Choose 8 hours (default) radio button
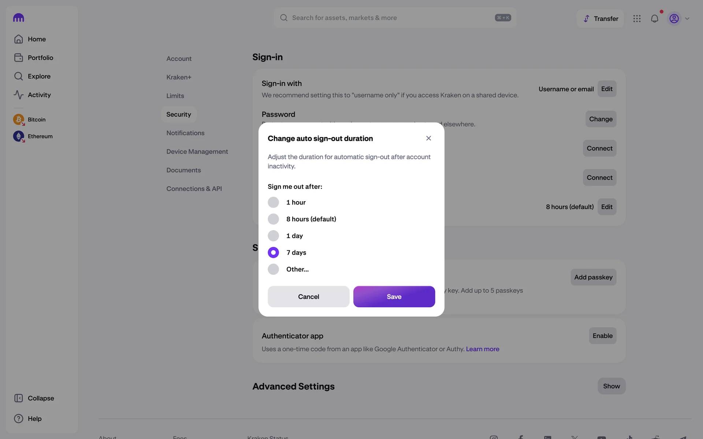 coord(273,219)
